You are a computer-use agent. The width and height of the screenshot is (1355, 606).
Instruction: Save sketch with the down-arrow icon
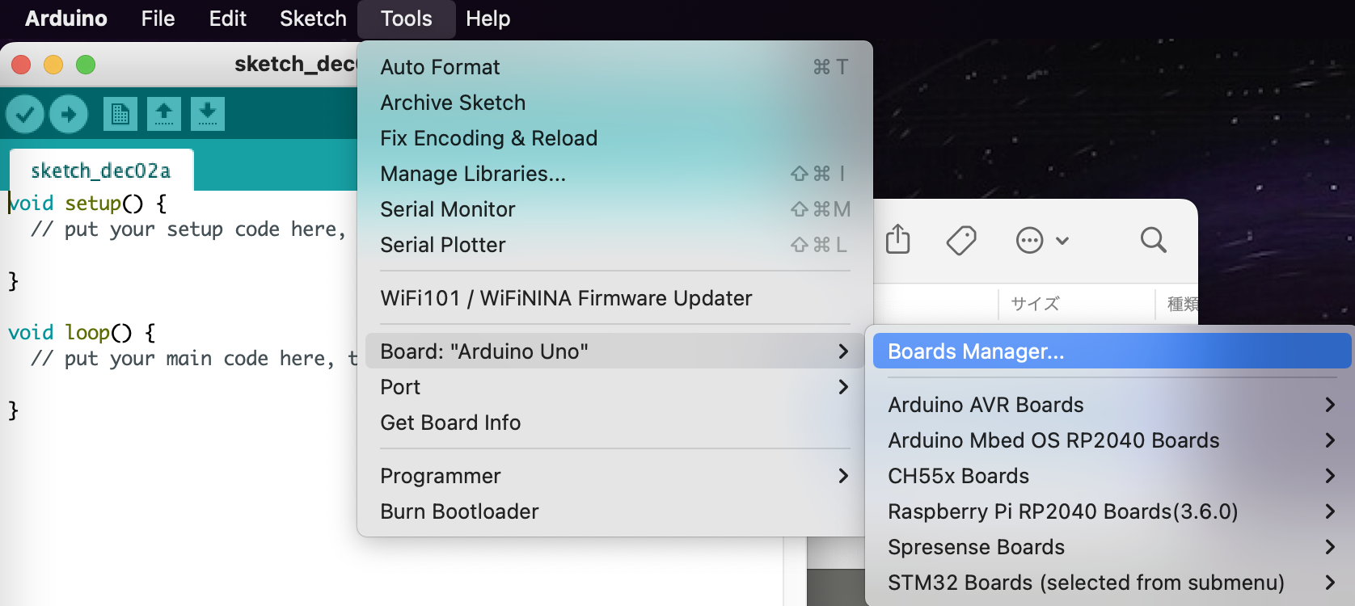coord(208,114)
